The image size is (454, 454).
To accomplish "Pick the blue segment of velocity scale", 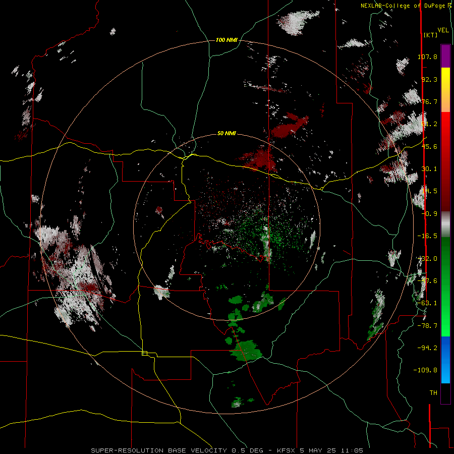I will [445, 360].
